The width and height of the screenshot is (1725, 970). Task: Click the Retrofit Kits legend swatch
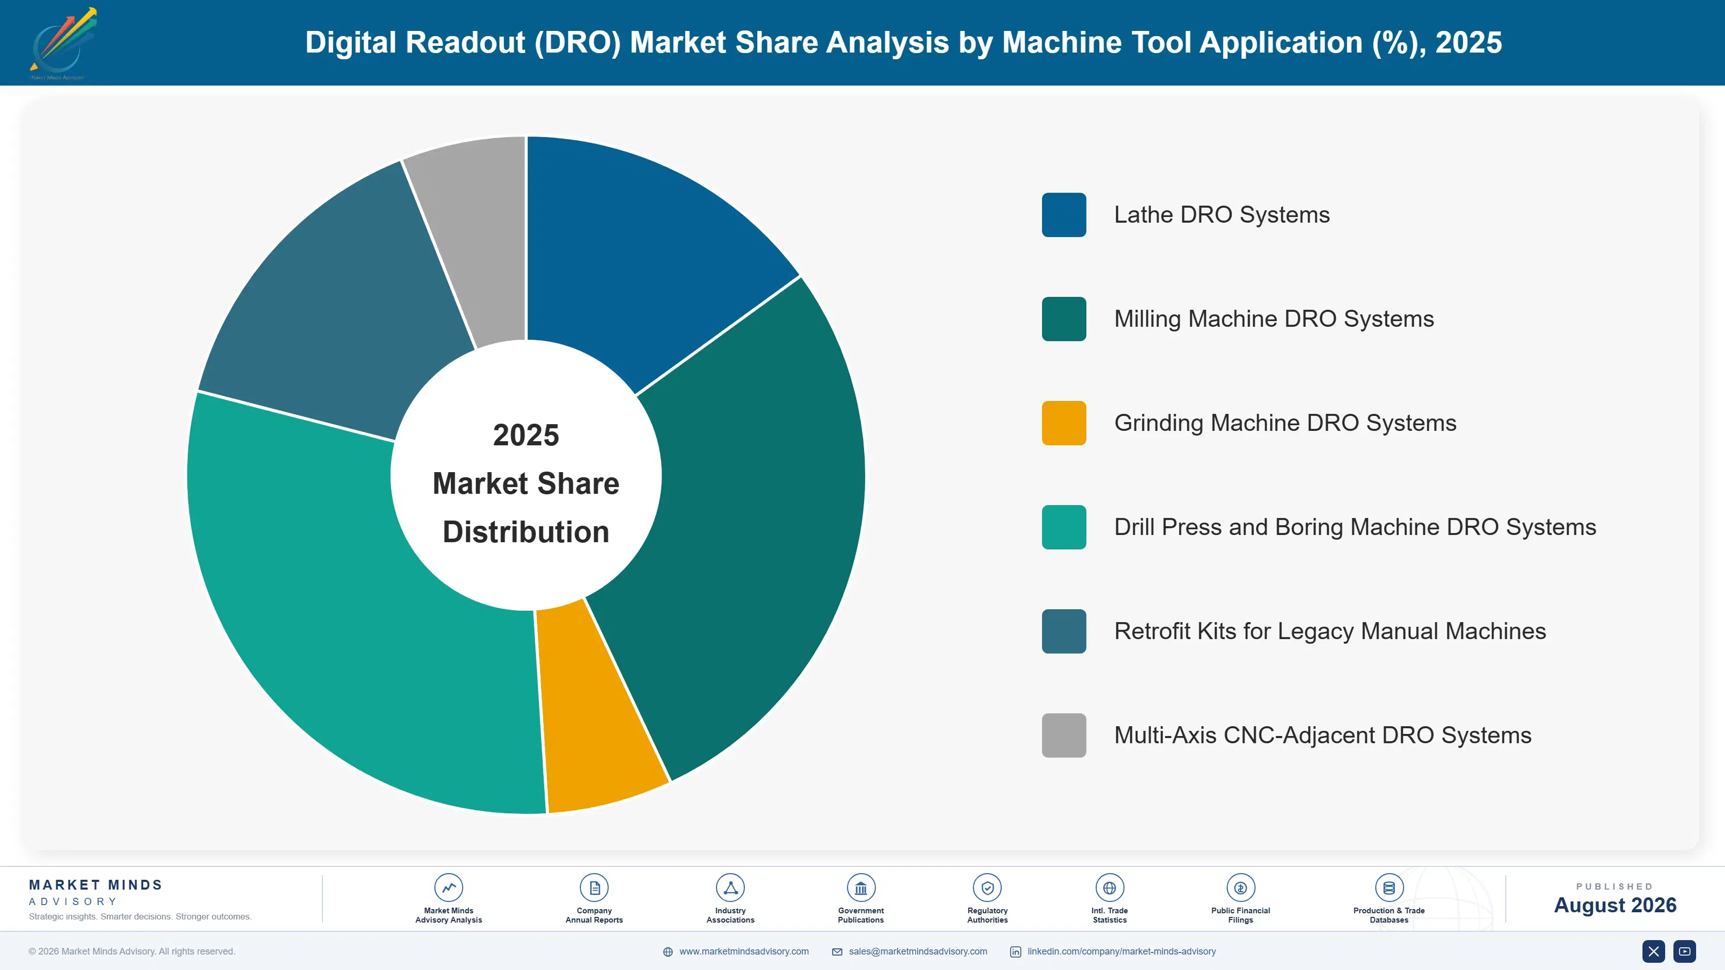pyautogui.click(x=1063, y=631)
